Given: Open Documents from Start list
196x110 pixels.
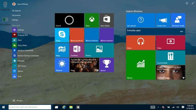Looking at the screenshot, I should (16, 15).
